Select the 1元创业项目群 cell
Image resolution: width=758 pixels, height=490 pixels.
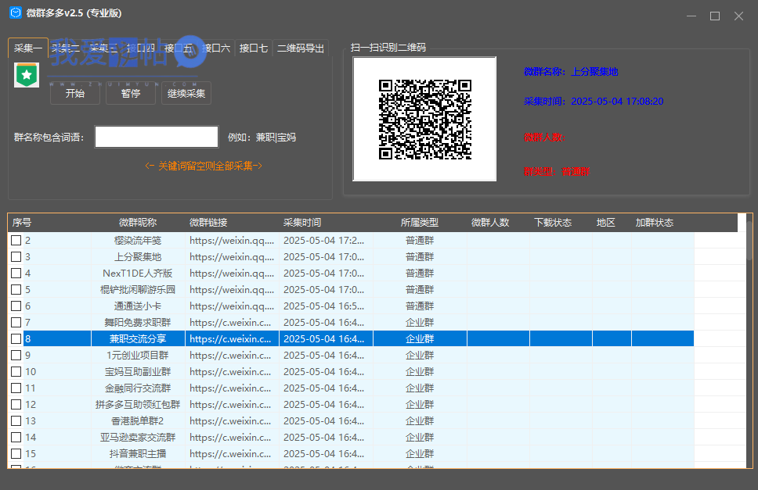[x=138, y=355]
